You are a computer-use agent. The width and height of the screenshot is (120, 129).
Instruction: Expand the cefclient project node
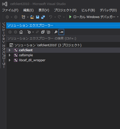tap(10, 50)
